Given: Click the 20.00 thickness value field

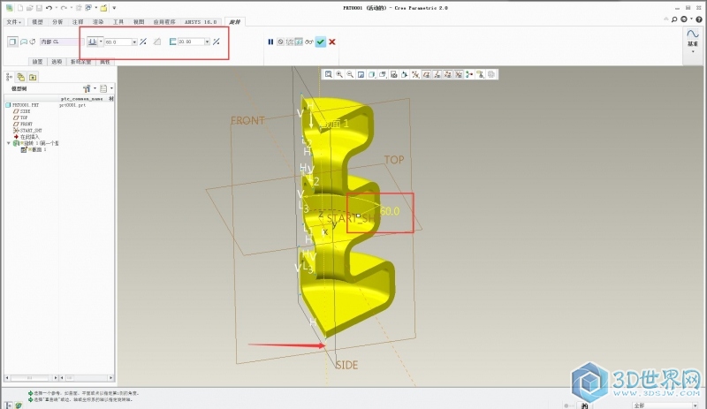Looking at the screenshot, I should [x=191, y=42].
